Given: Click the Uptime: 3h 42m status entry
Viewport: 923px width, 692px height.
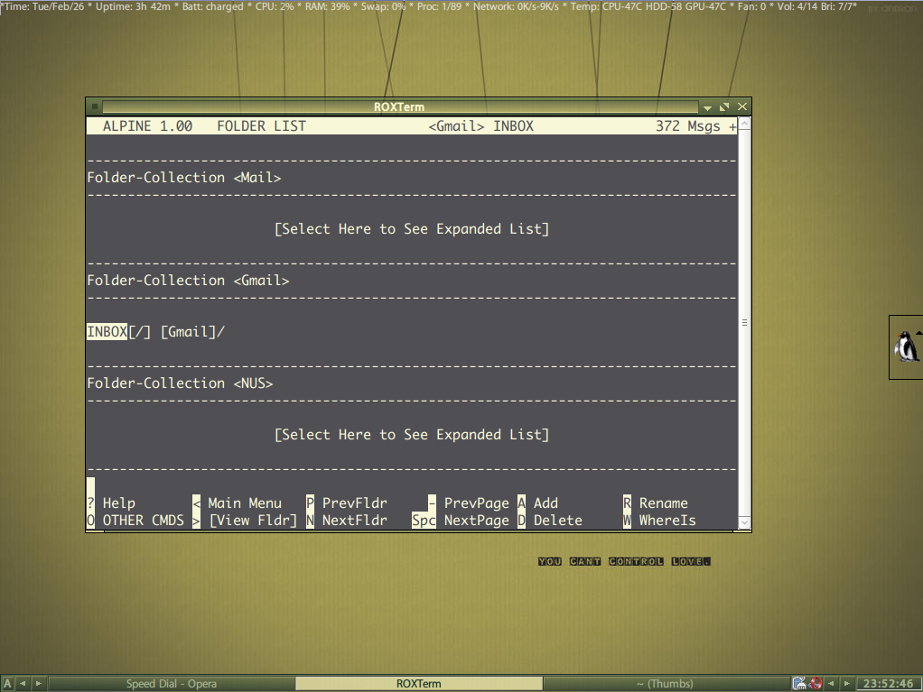Looking at the screenshot, I should [x=134, y=6].
